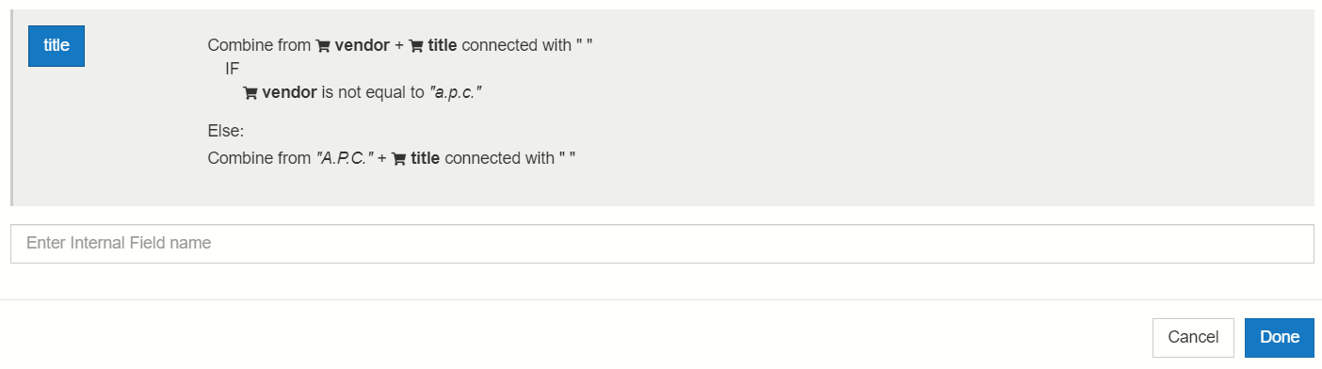Image resolution: width=1322 pixels, height=369 pixels.
Task: Select vendor field name in the IF condition
Action: 289,92
